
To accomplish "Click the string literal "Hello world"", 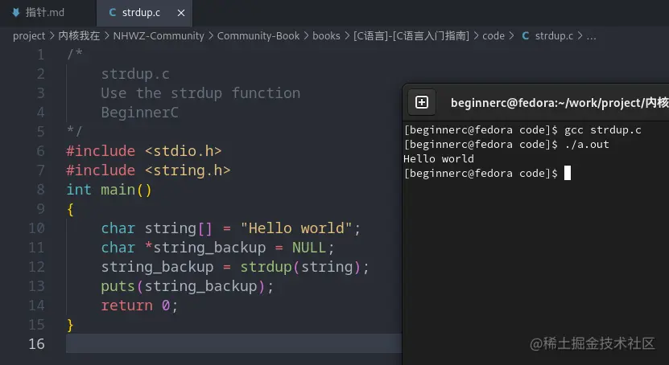I will [x=296, y=228].
